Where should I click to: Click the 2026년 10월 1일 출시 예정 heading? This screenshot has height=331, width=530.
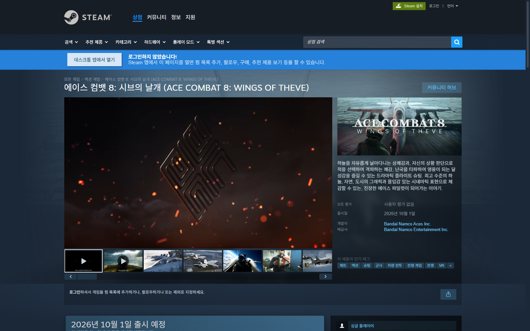pos(118,324)
